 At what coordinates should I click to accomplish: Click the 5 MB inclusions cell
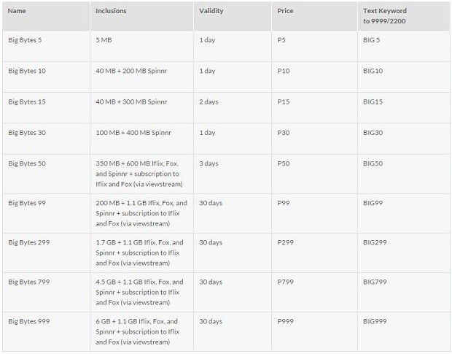[104, 39]
